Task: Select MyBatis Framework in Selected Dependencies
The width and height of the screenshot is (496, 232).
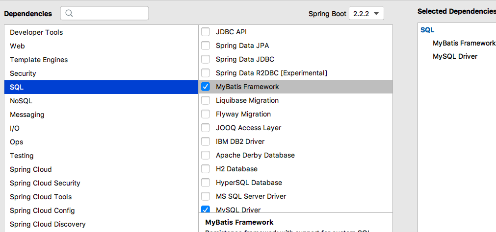Action: 464,43
